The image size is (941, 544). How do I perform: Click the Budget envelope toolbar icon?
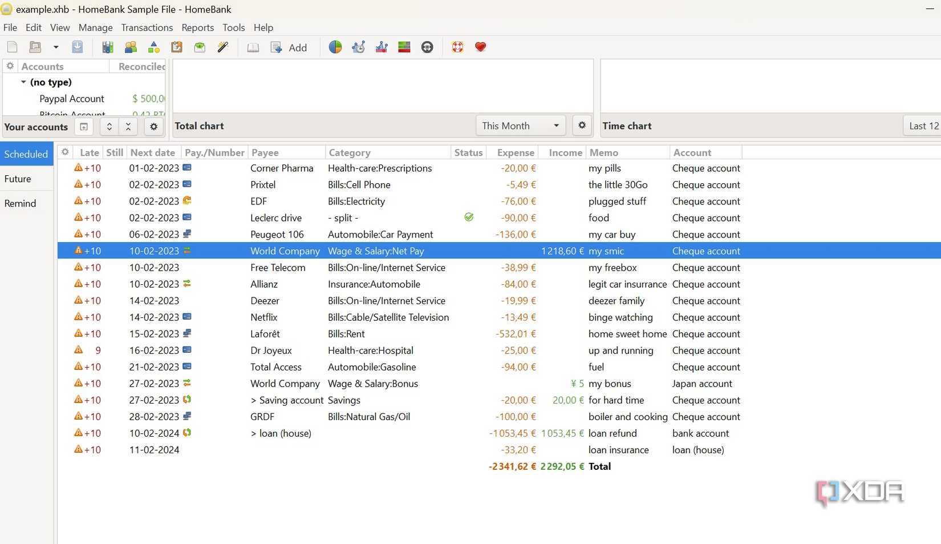(x=200, y=47)
